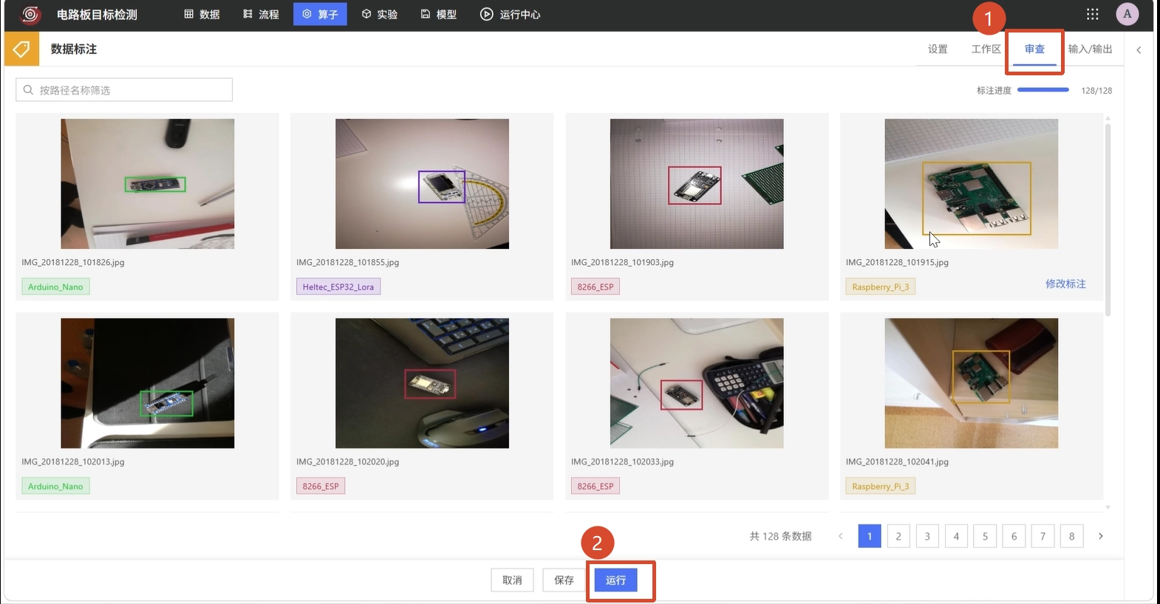Collapse the side panel with chevron arrow
The image size is (1160, 604).
click(1139, 49)
